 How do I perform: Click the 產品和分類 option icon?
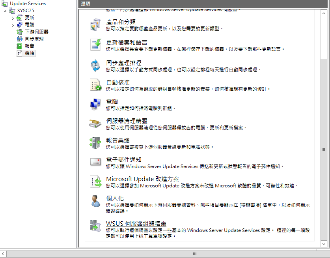[x=95, y=25]
